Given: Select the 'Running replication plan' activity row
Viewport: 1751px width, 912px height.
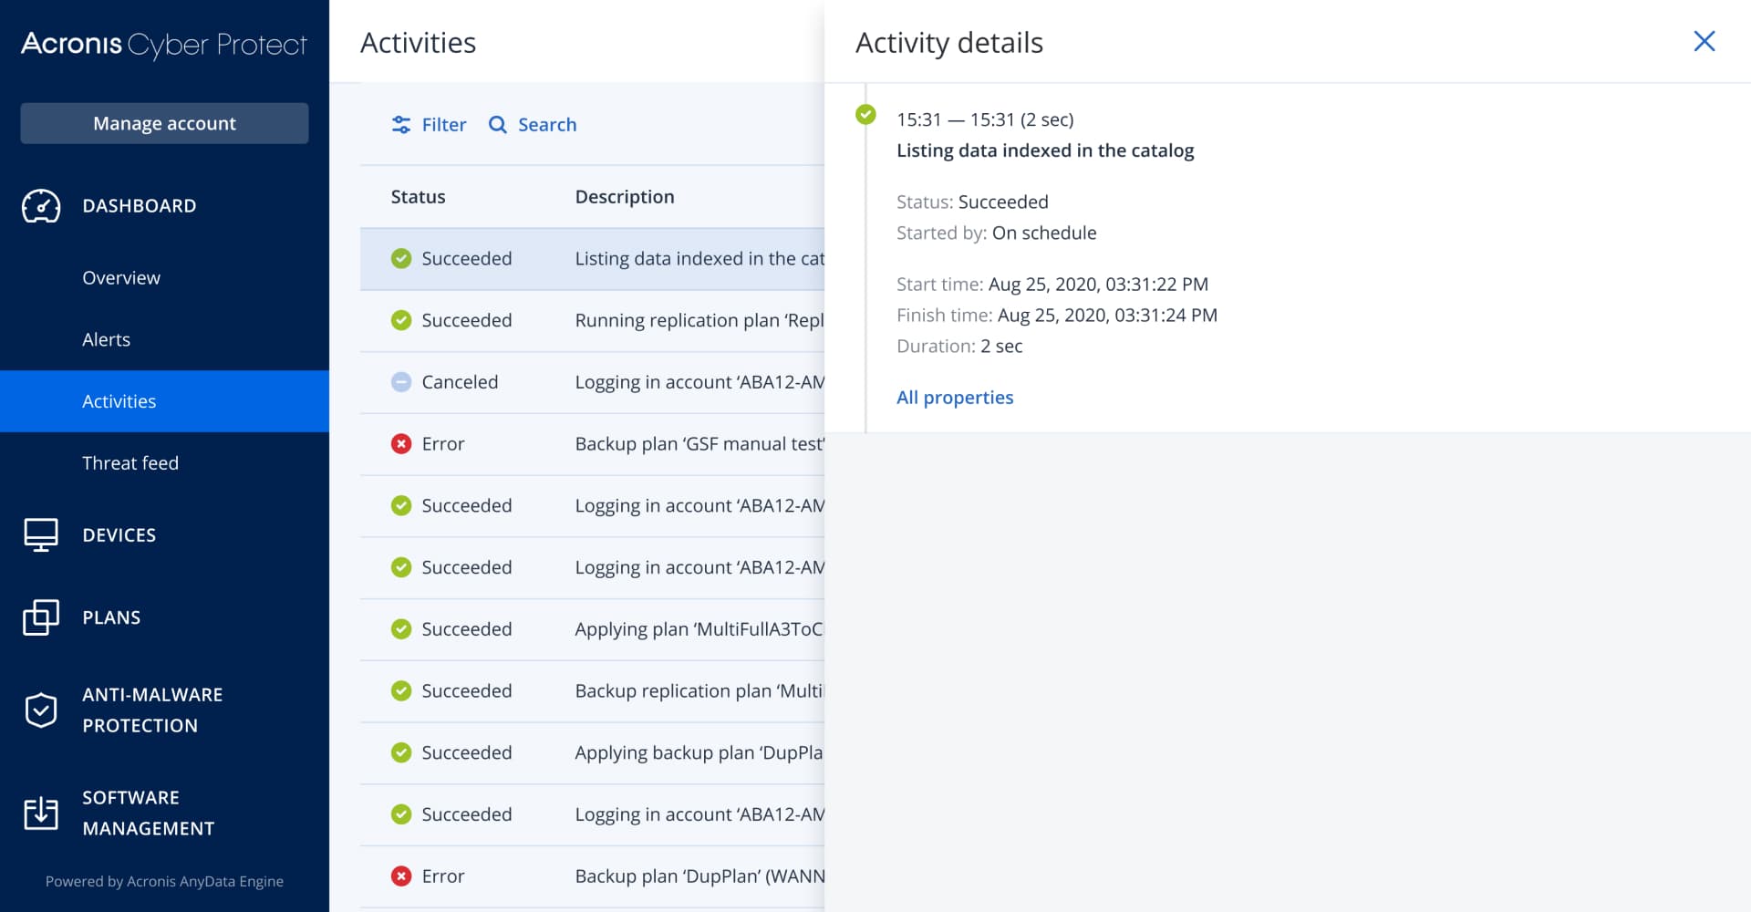Looking at the screenshot, I should (x=638, y=320).
